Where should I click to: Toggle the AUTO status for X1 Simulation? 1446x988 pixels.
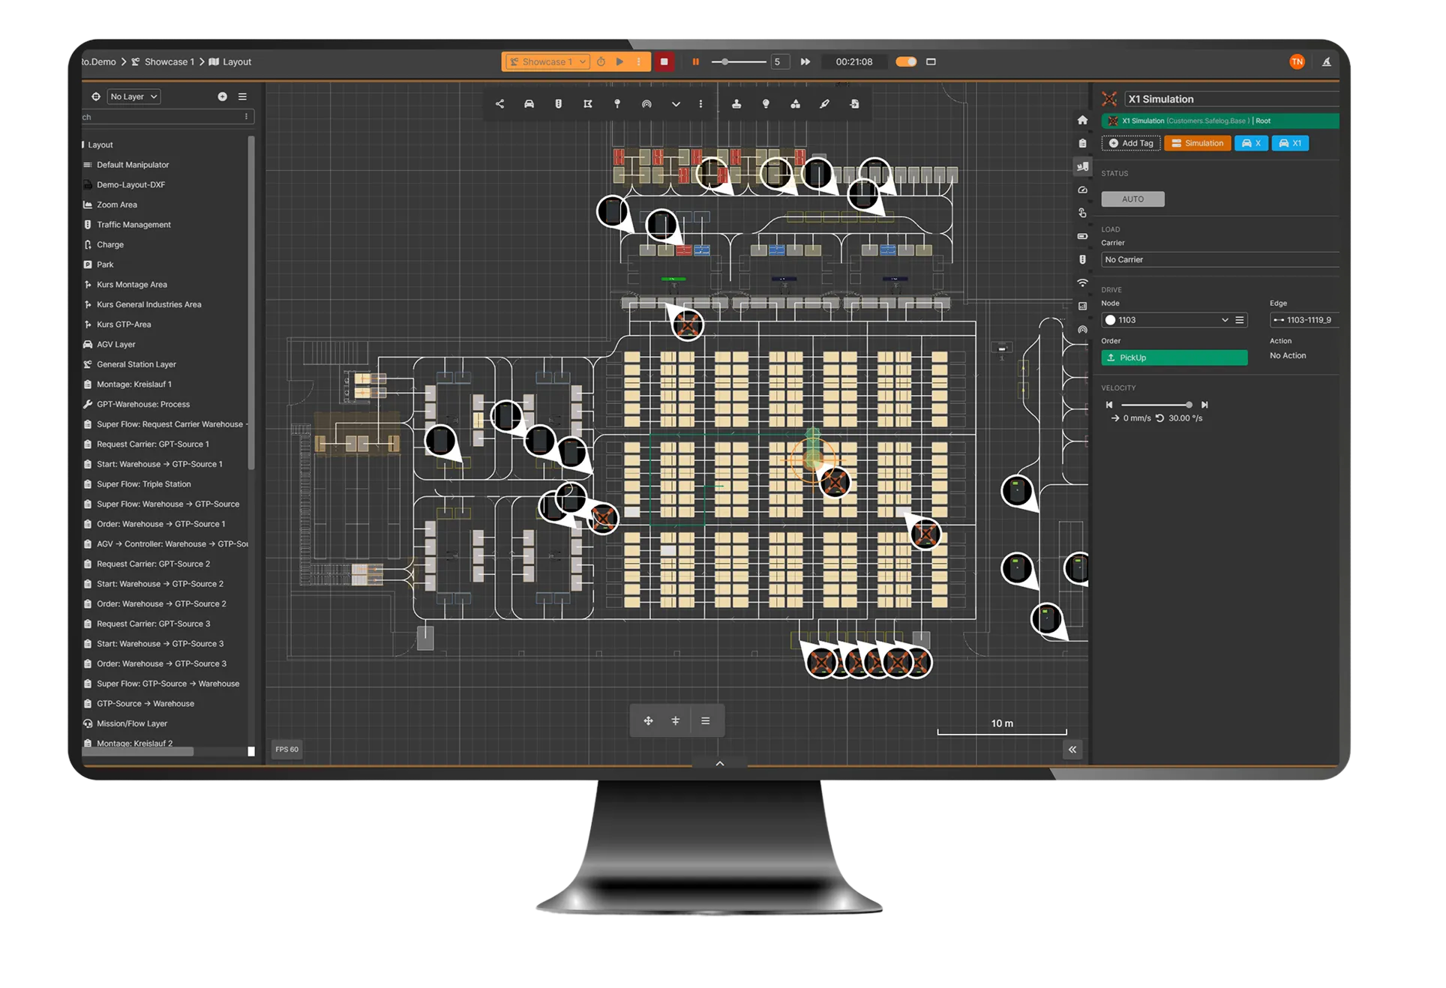(1132, 199)
